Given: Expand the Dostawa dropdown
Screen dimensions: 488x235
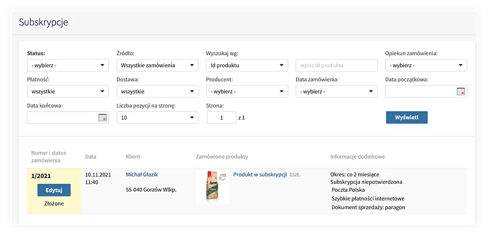Looking at the screenshot, I should (x=157, y=91).
